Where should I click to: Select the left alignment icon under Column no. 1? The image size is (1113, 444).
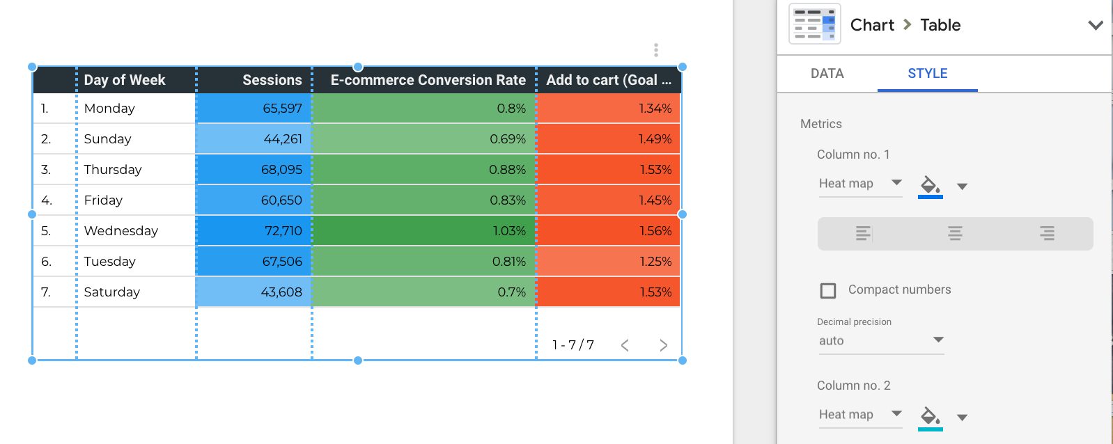[x=862, y=233]
